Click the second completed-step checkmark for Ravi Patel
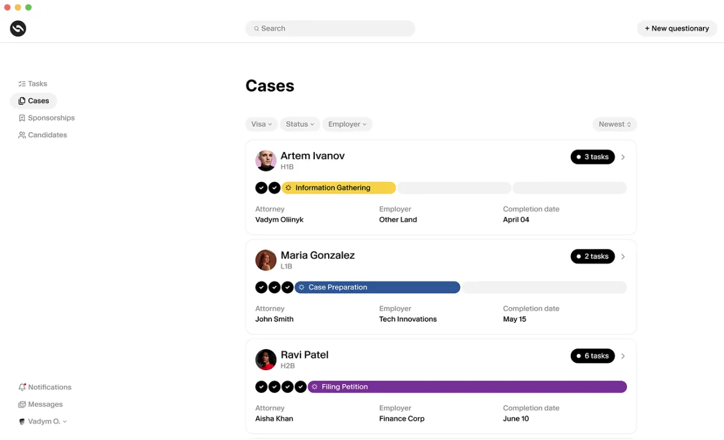Image resolution: width=724 pixels, height=440 pixels. pyautogui.click(x=275, y=387)
